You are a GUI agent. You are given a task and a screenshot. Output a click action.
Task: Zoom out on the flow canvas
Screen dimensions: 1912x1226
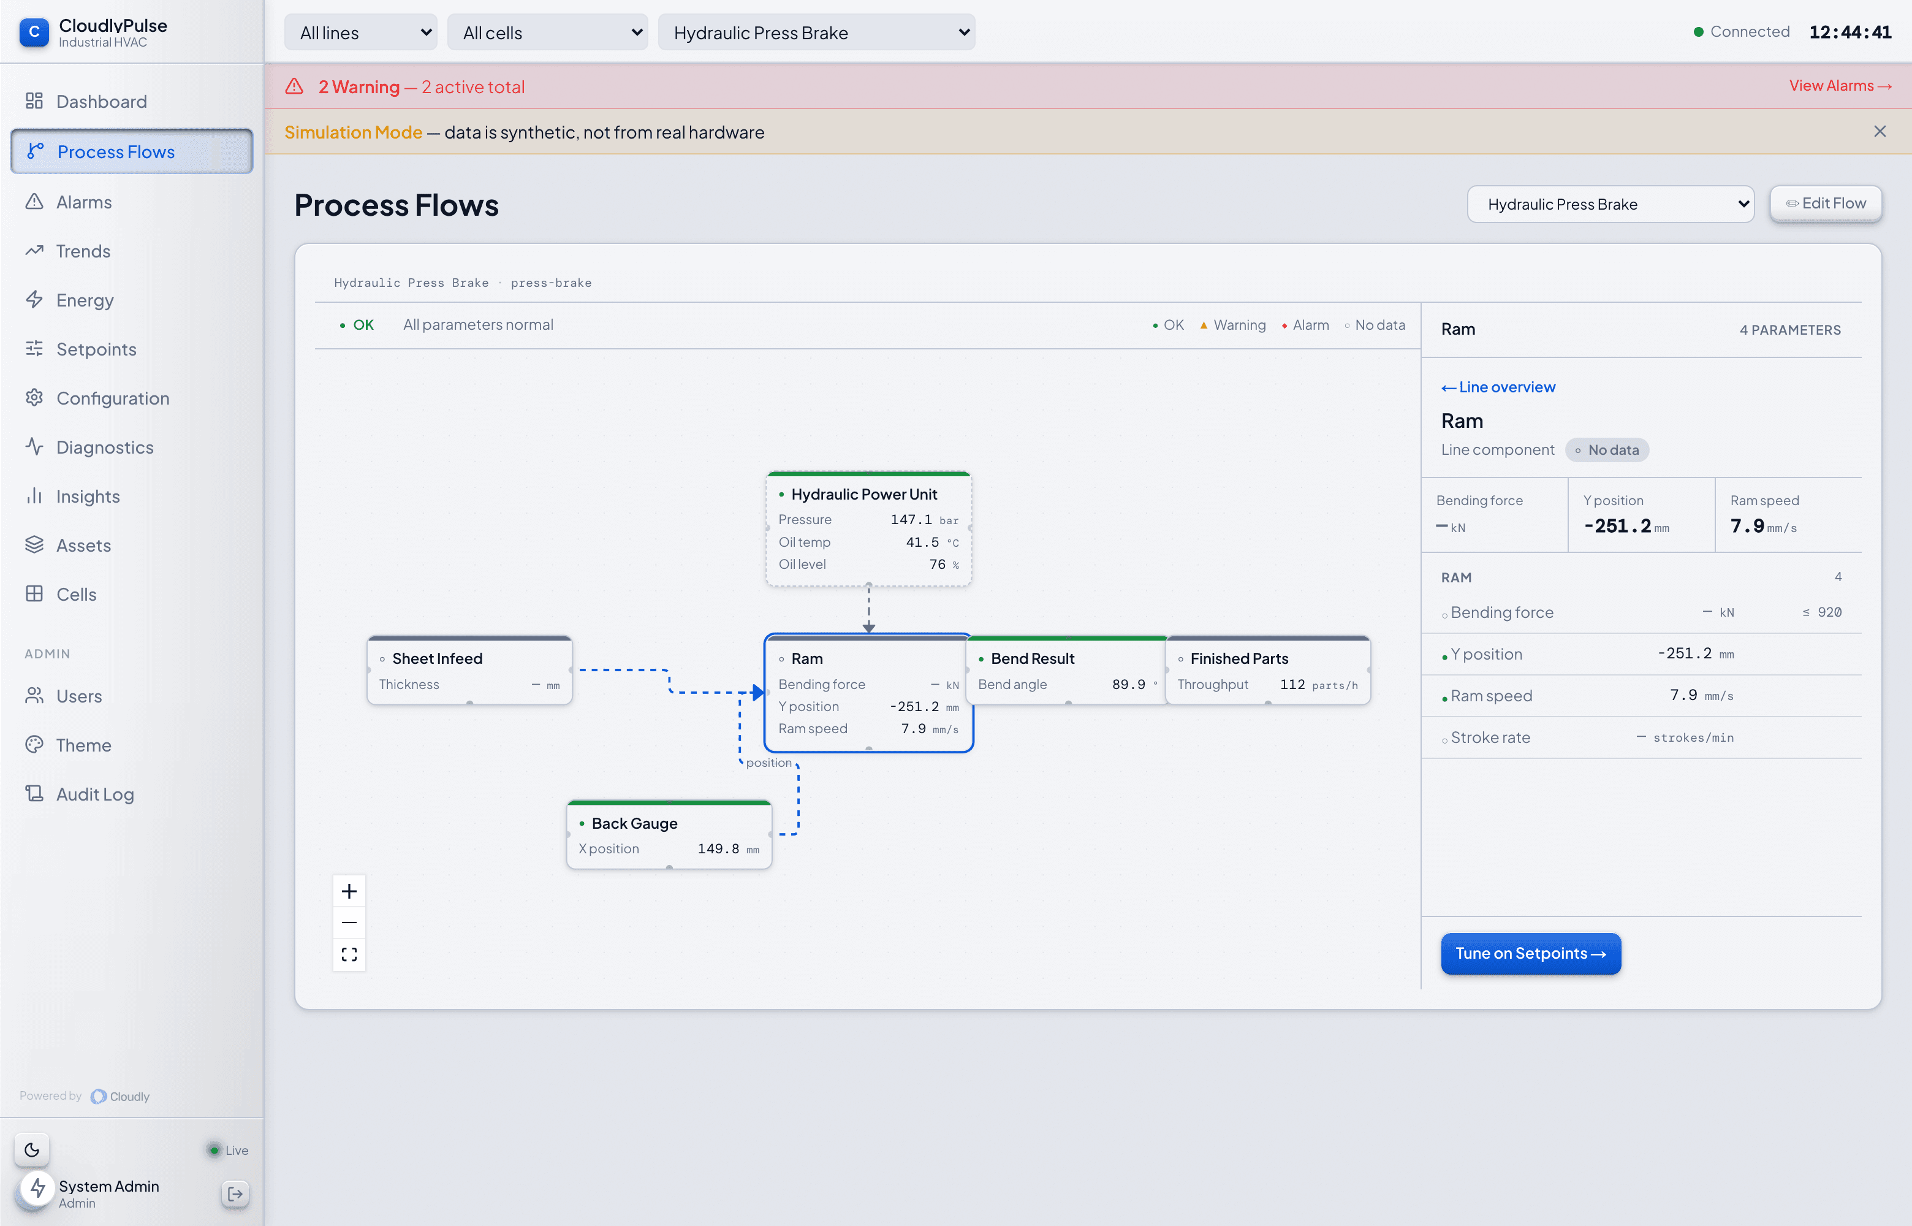click(349, 923)
